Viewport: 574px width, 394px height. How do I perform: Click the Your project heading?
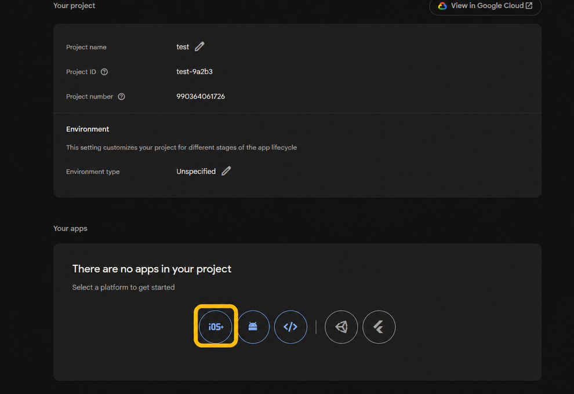click(x=74, y=5)
